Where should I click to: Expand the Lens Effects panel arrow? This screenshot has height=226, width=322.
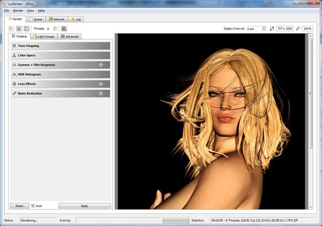(x=107, y=84)
